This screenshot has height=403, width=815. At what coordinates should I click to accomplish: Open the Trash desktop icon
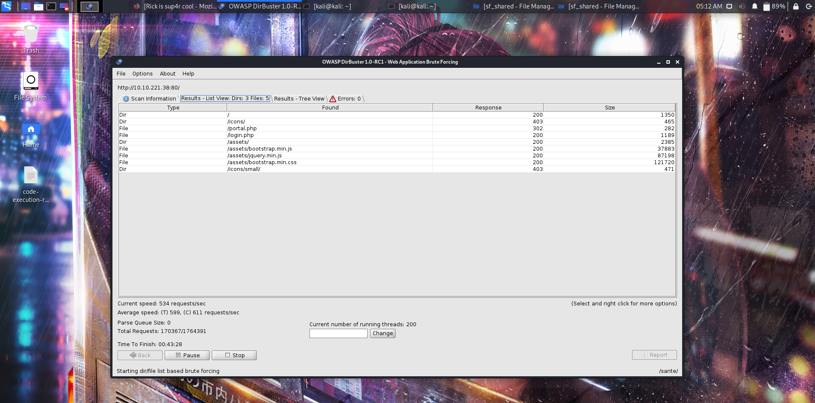click(x=31, y=39)
